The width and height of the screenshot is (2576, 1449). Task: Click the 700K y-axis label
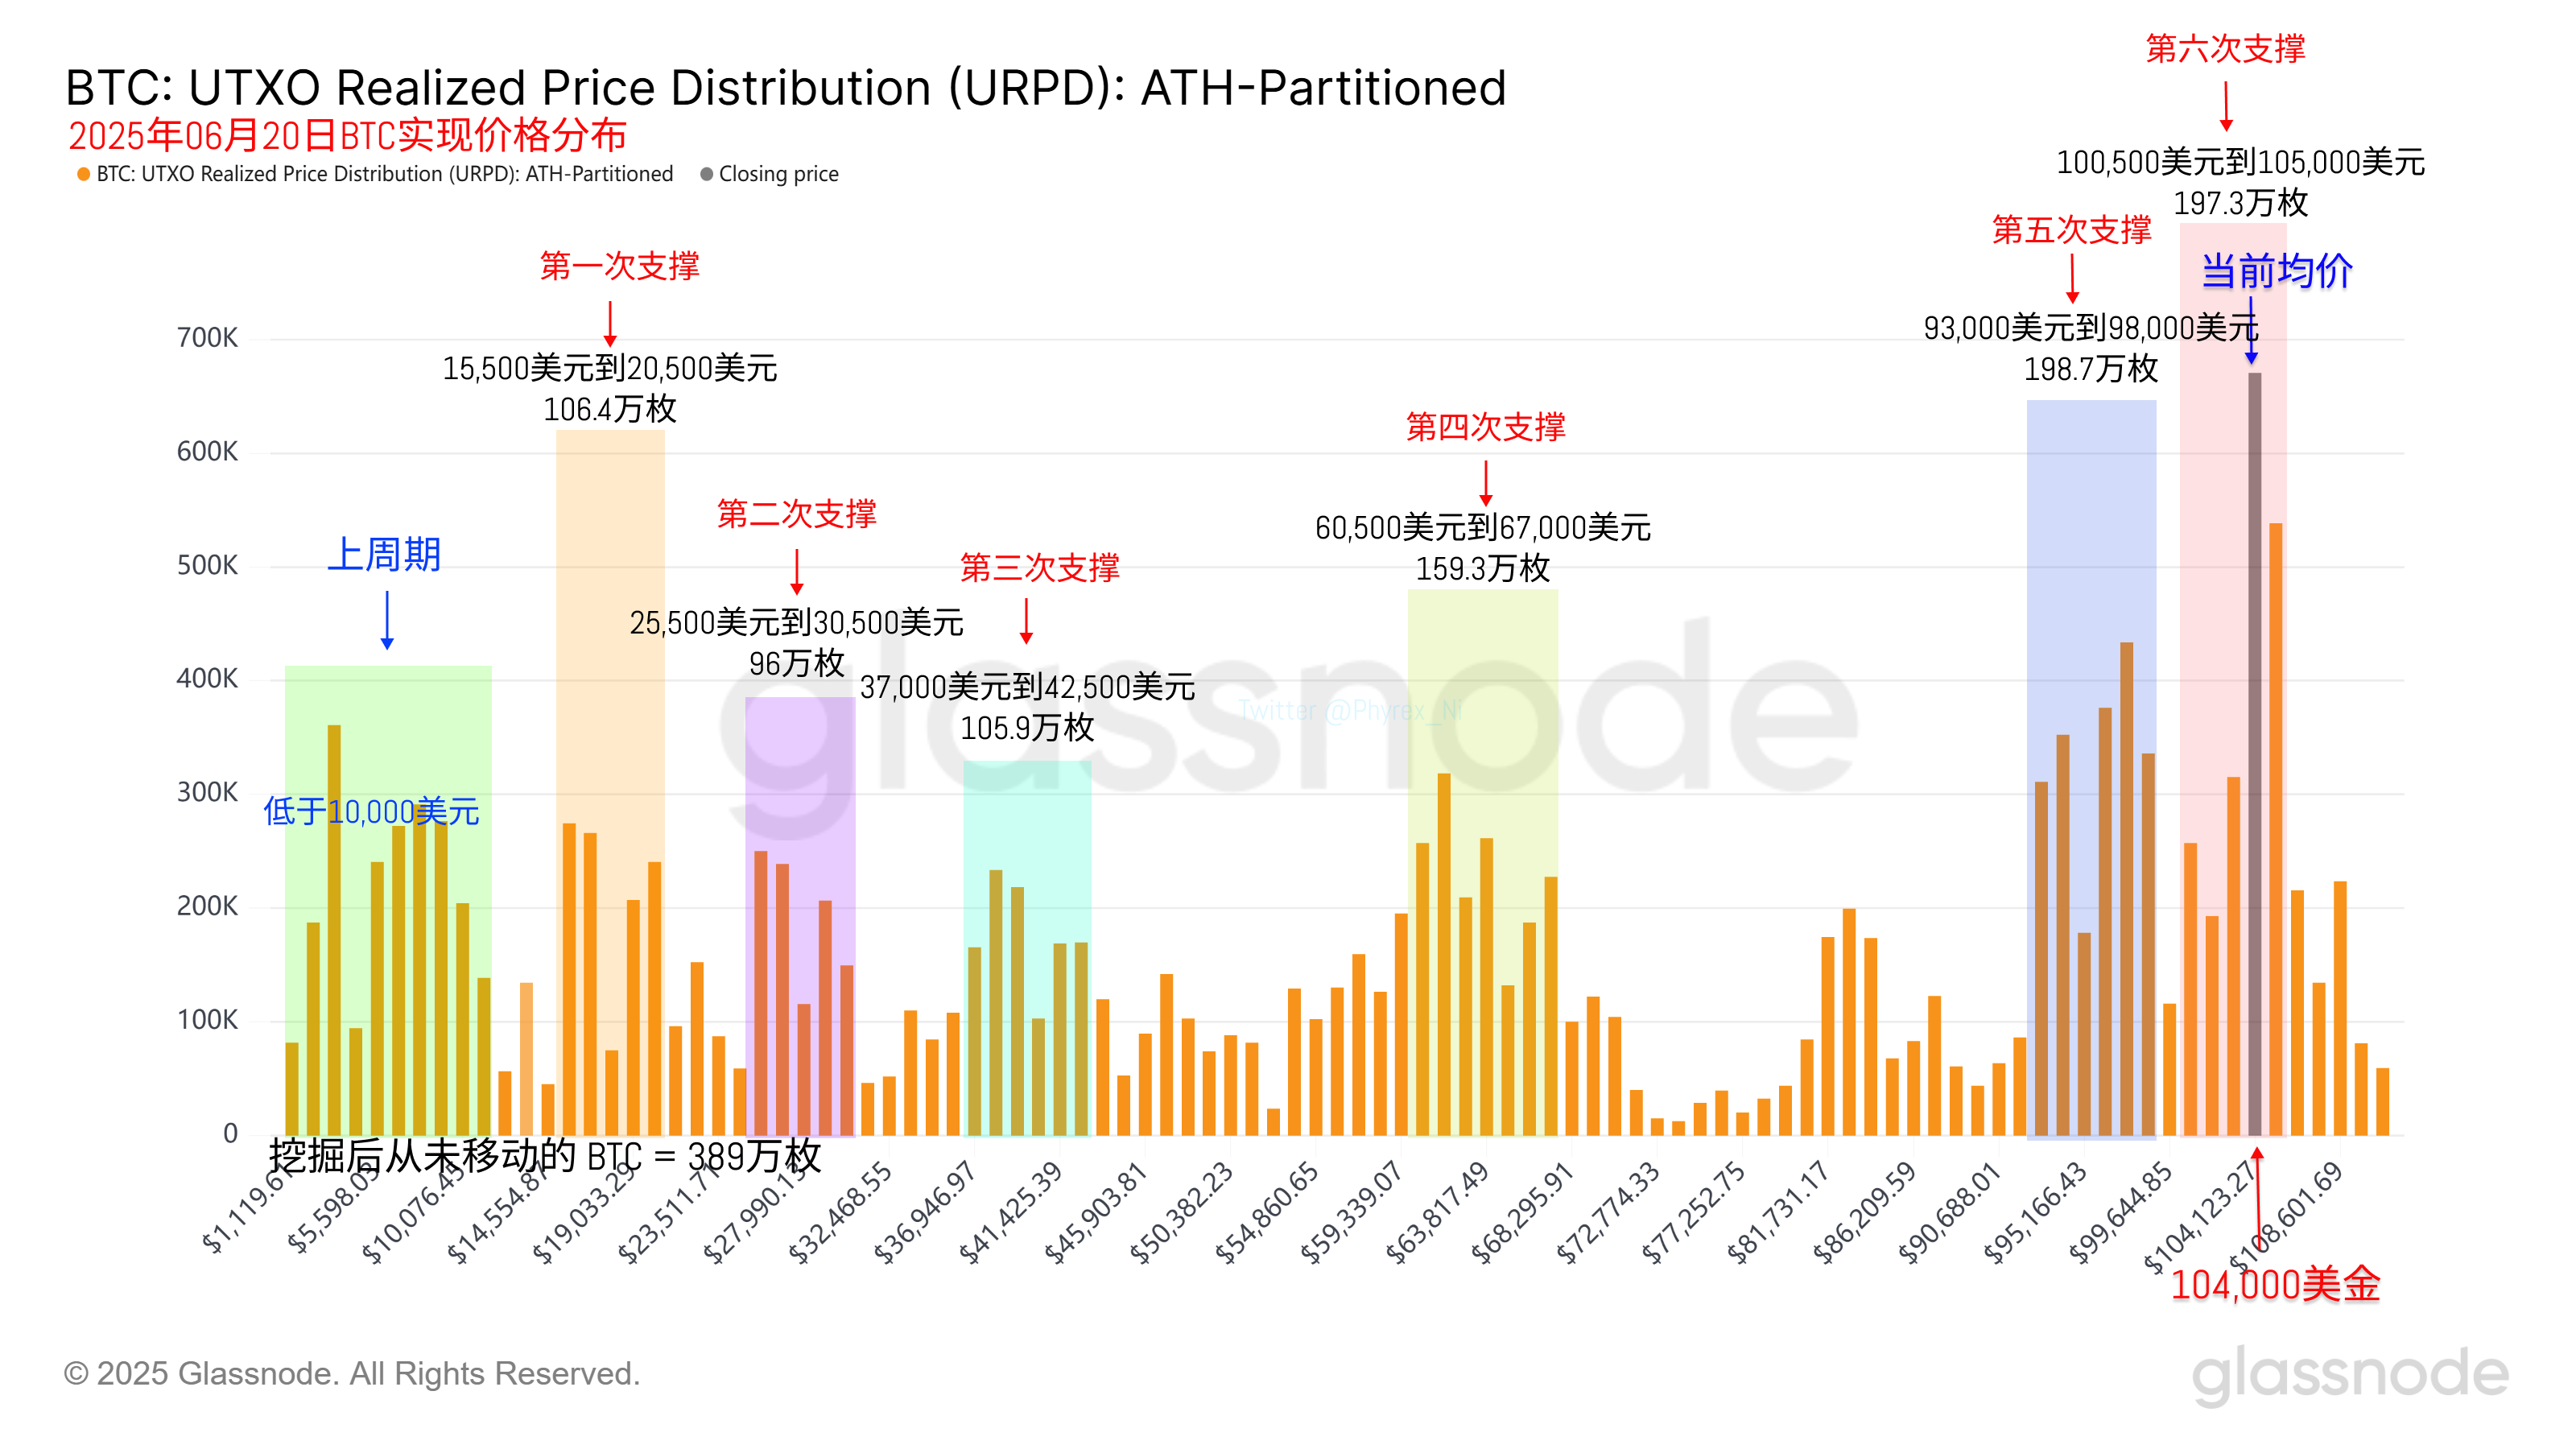coord(207,338)
